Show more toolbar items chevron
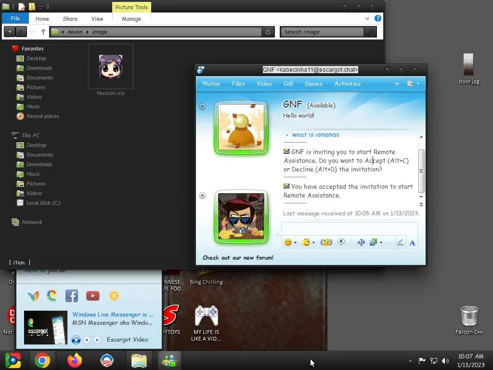This screenshot has width=493, height=370. tap(397, 84)
